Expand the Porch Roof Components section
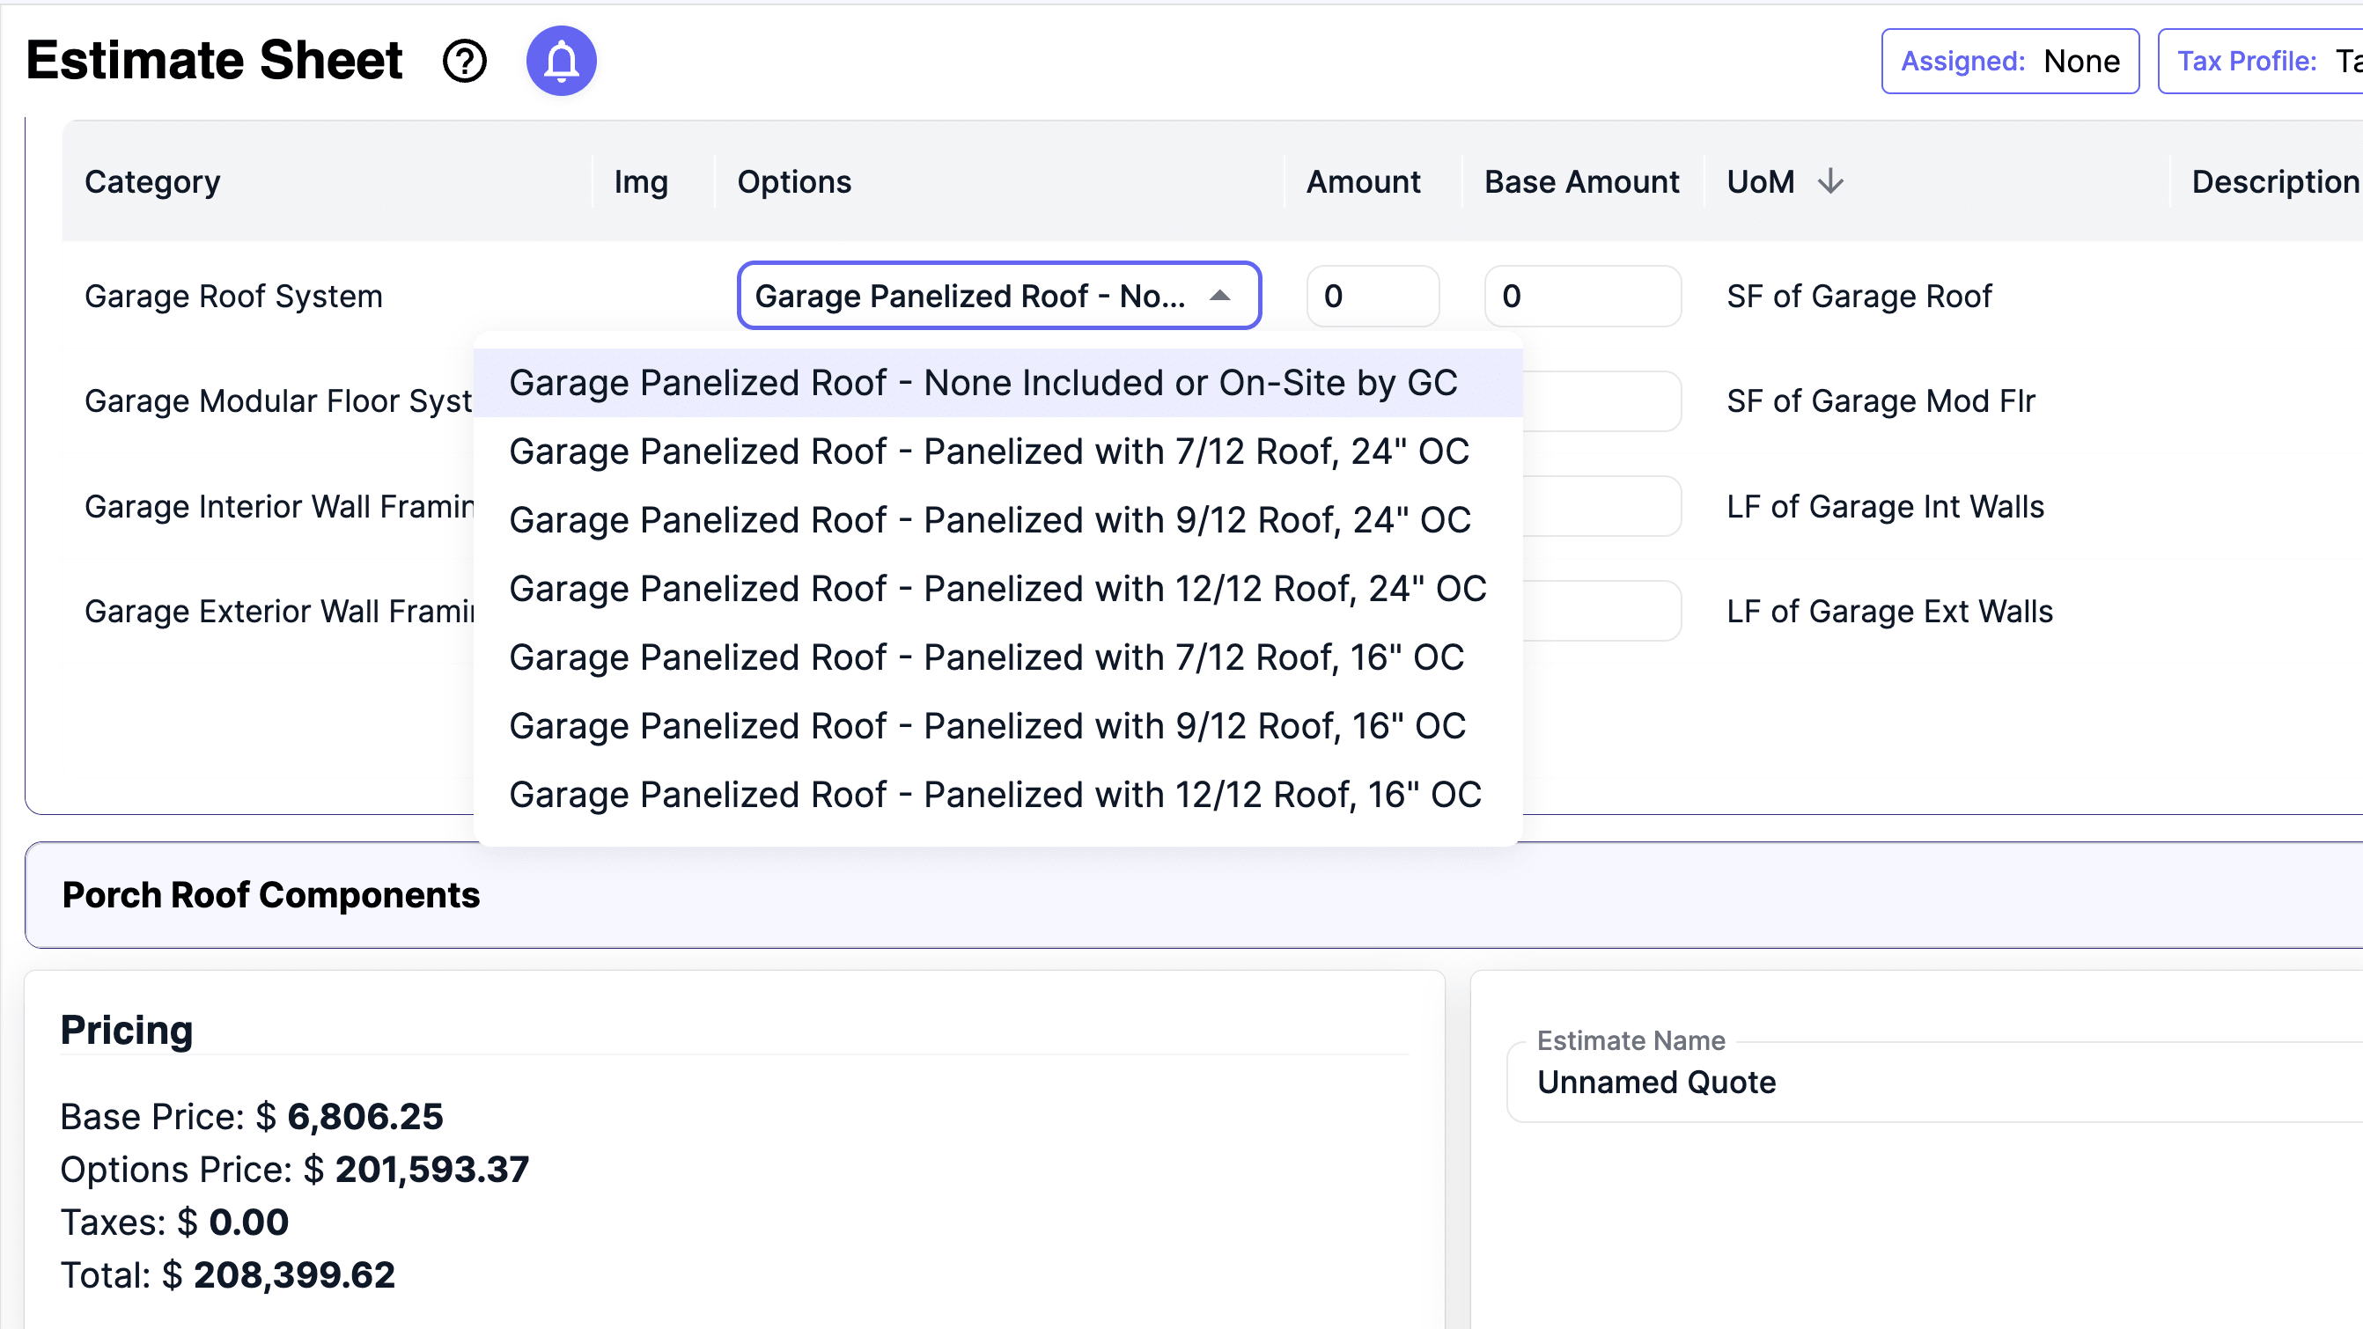2363x1329 pixels. [270, 894]
